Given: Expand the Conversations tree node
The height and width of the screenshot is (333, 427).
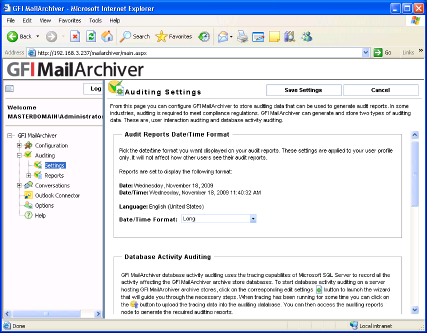Looking at the screenshot, I should [x=19, y=185].
